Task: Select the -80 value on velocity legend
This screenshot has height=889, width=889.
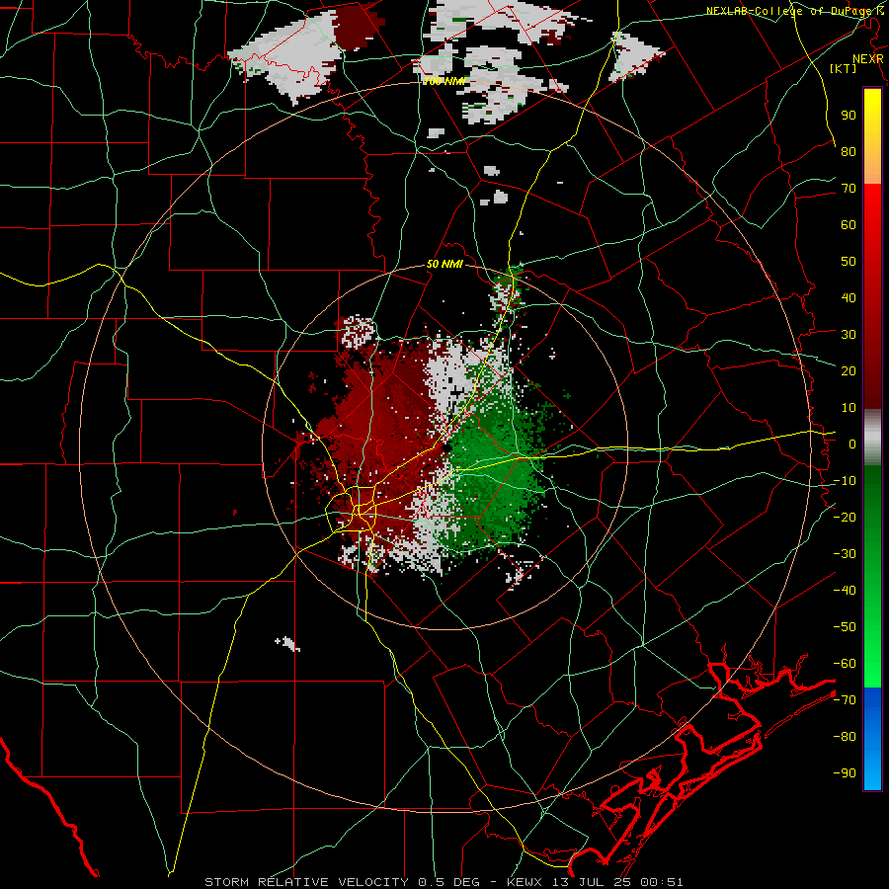Action: click(x=845, y=737)
